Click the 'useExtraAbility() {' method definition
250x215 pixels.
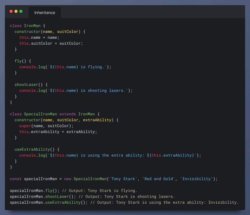coord(37,150)
